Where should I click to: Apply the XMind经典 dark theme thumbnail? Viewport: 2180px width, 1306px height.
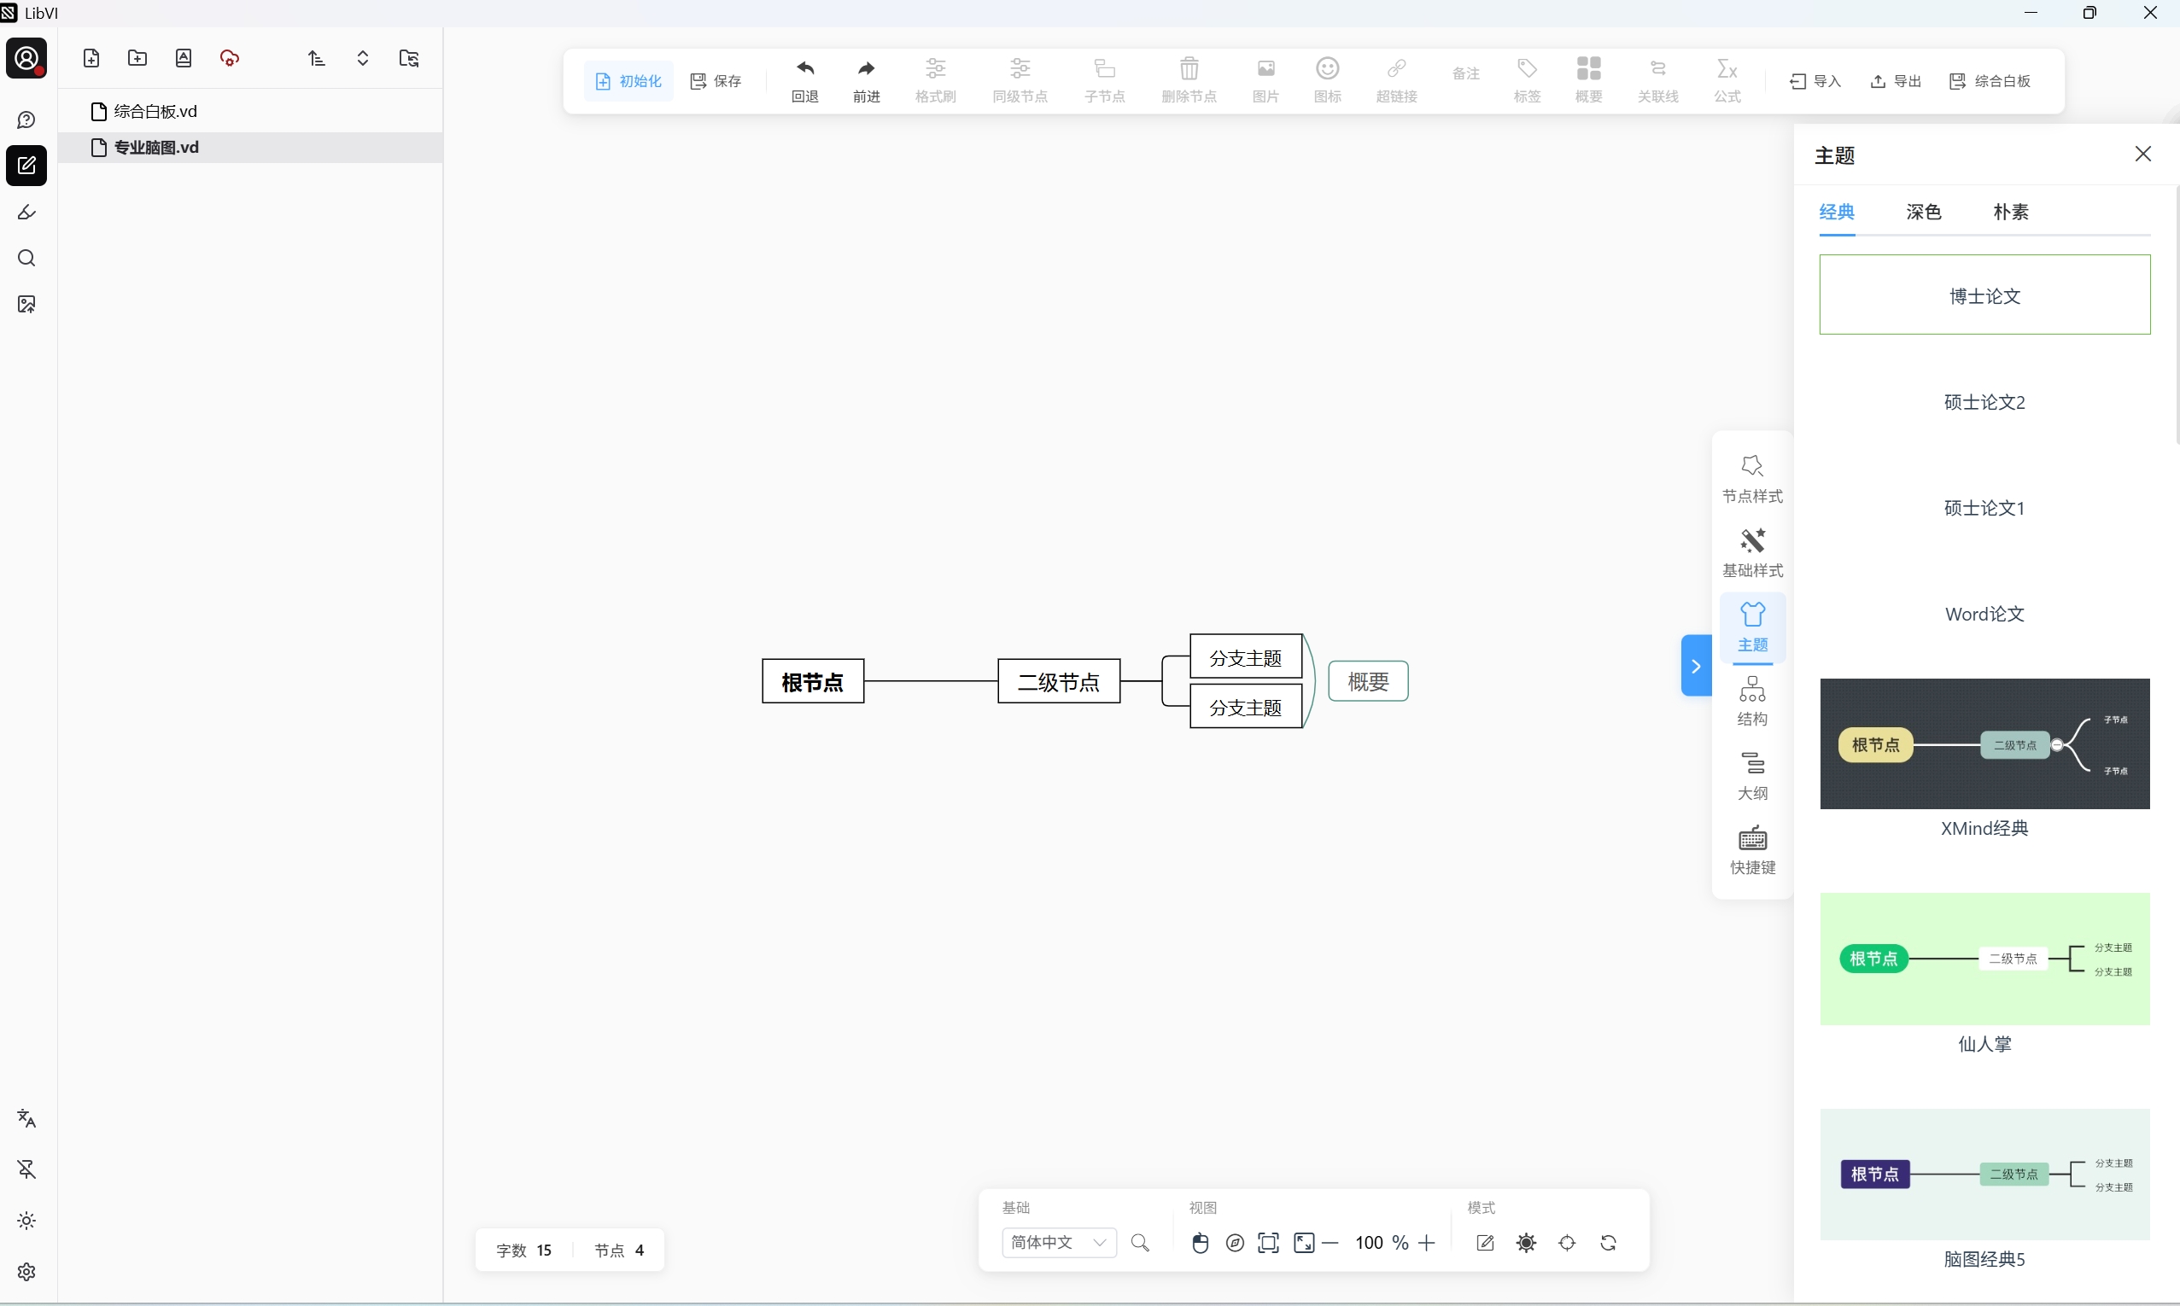click(1984, 743)
